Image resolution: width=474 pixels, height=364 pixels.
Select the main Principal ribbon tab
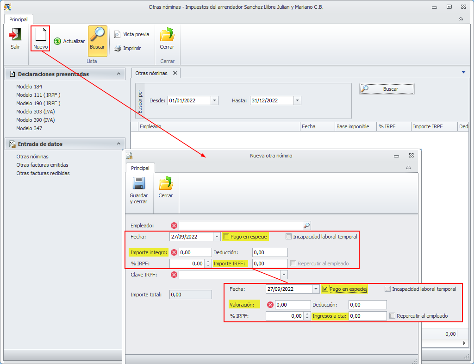[x=19, y=19]
